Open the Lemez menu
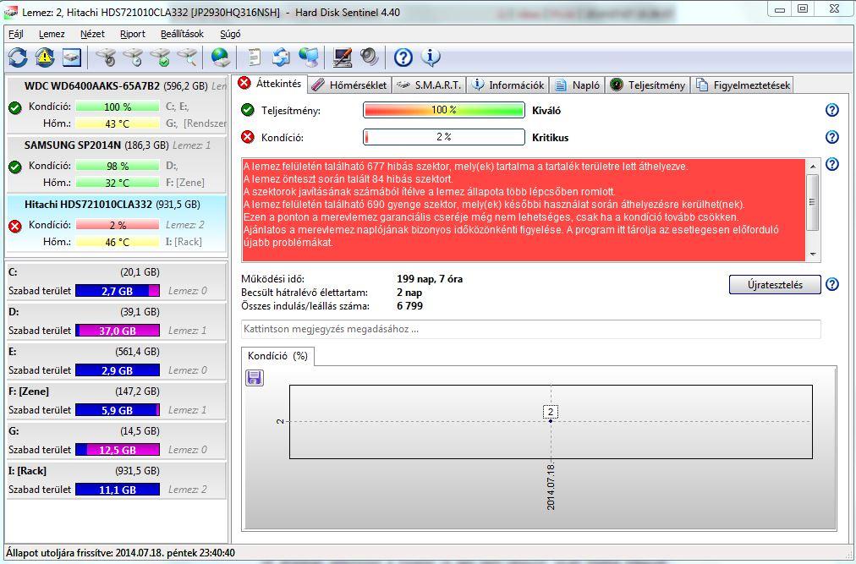The height and width of the screenshot is (564, 856). [x=52, y=34]
